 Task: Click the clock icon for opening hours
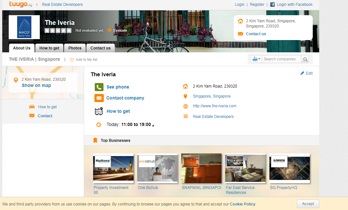pyautogui.click(x=99, y=125)
